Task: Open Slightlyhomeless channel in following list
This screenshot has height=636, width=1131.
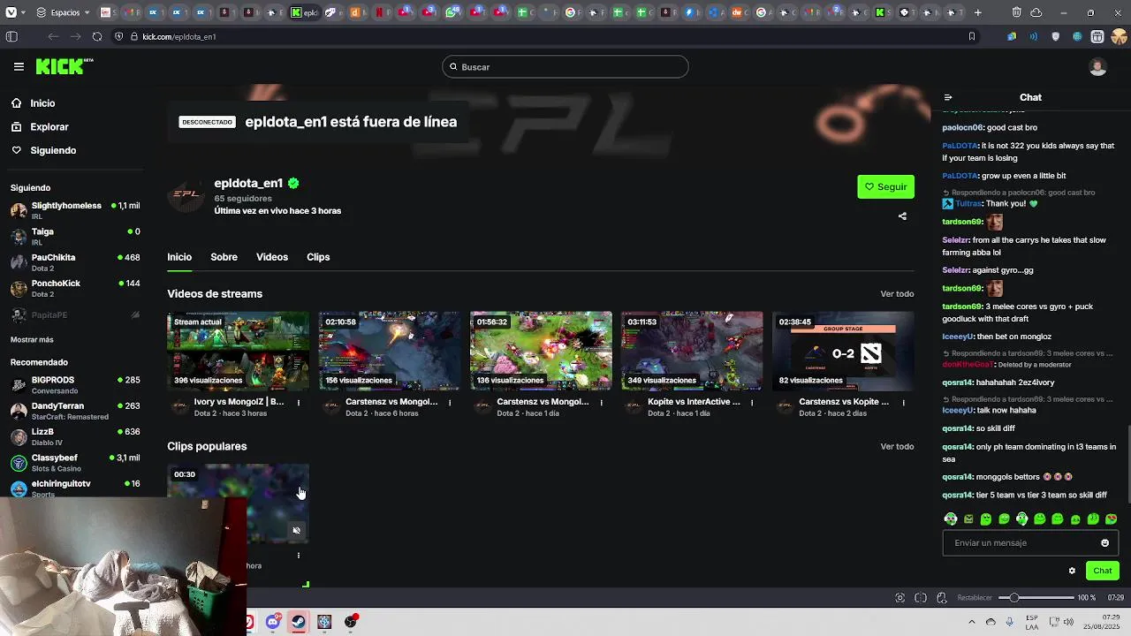Action: [75, 210]
